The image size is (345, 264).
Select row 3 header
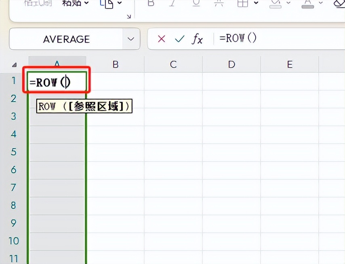[x=14, y=117]
